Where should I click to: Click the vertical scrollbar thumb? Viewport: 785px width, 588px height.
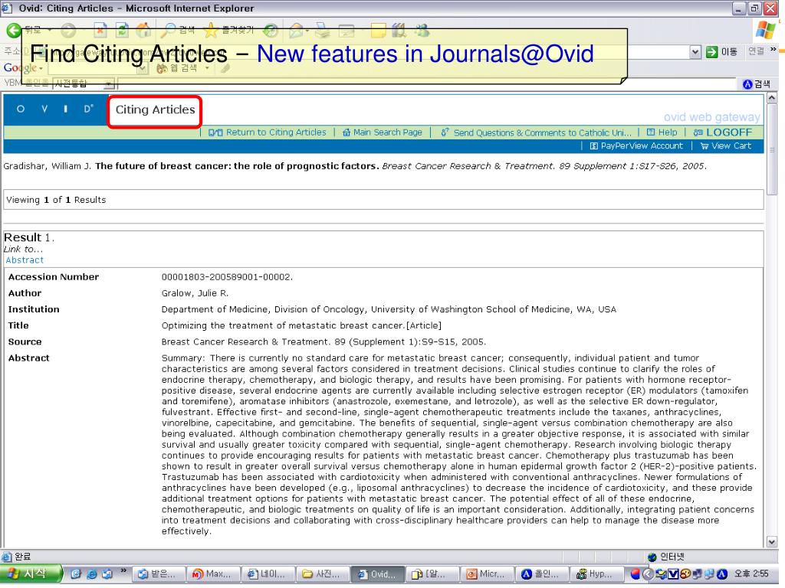[771, 149]
